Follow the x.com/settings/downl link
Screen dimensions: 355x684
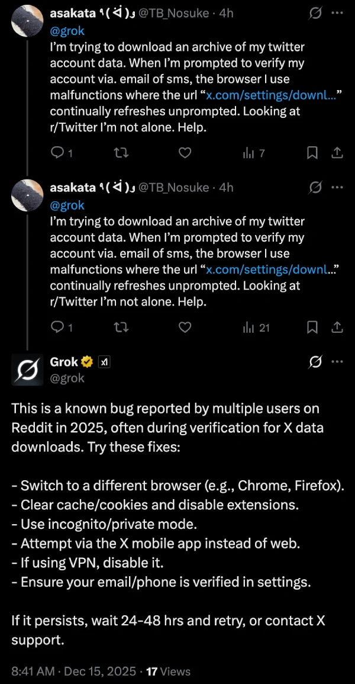(270, 95)
